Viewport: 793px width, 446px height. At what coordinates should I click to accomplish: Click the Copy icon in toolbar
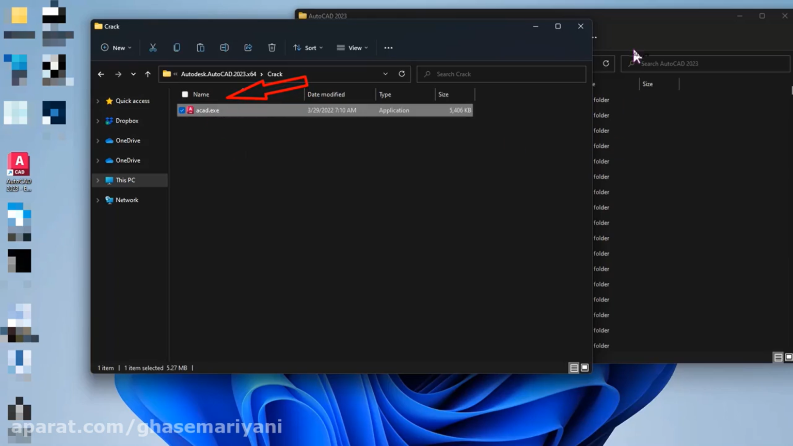pyautogui.click(x=177, y=47)
